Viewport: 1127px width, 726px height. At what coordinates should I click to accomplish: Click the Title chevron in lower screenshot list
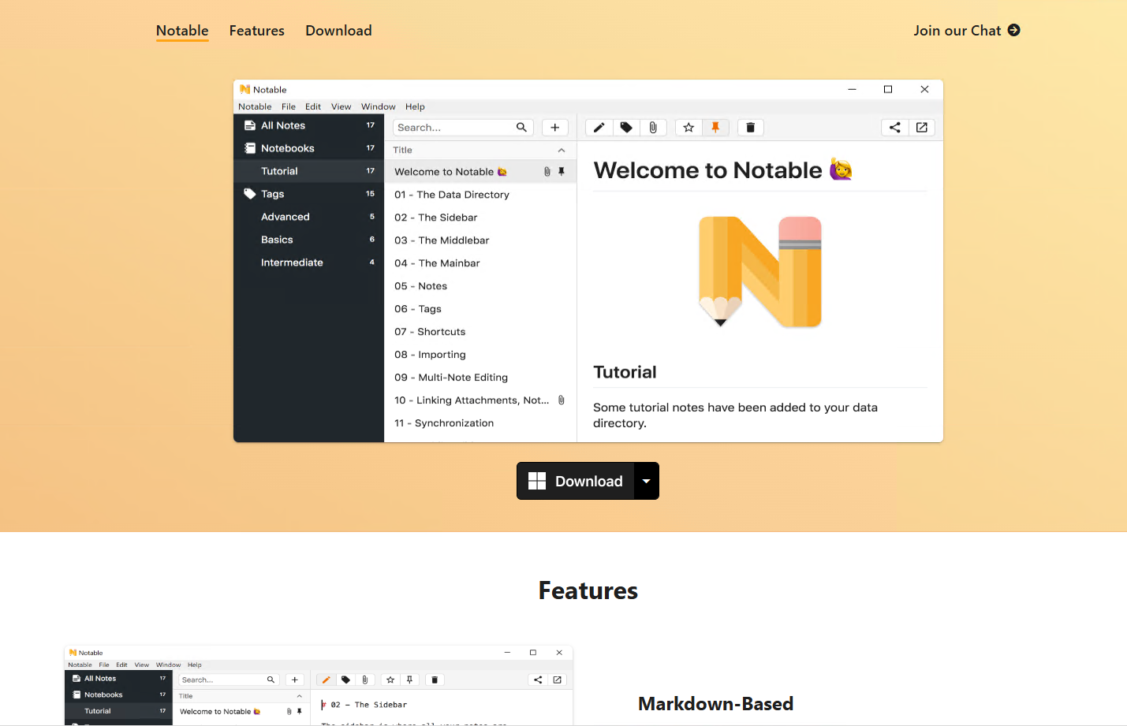(299, 696)
